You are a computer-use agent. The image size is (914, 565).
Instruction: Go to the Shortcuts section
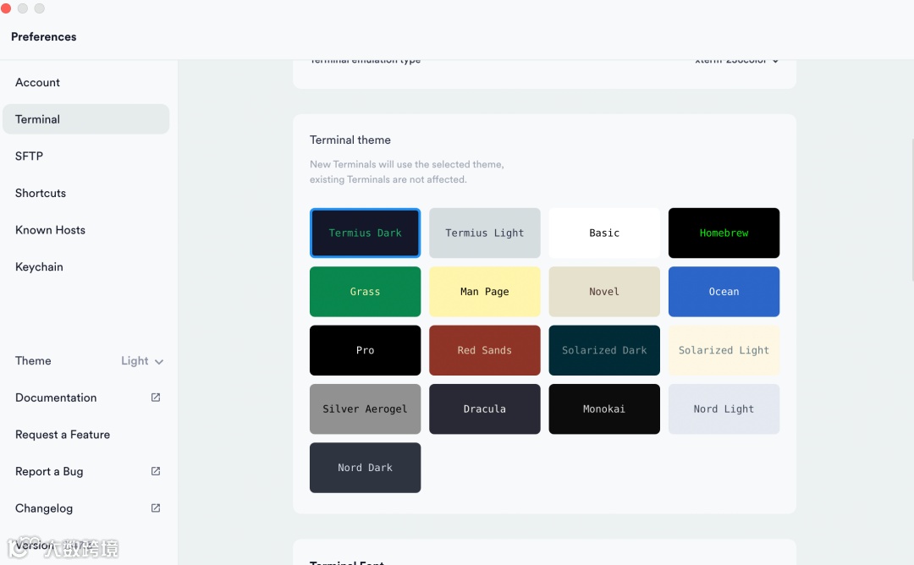(x=85, y=194)
